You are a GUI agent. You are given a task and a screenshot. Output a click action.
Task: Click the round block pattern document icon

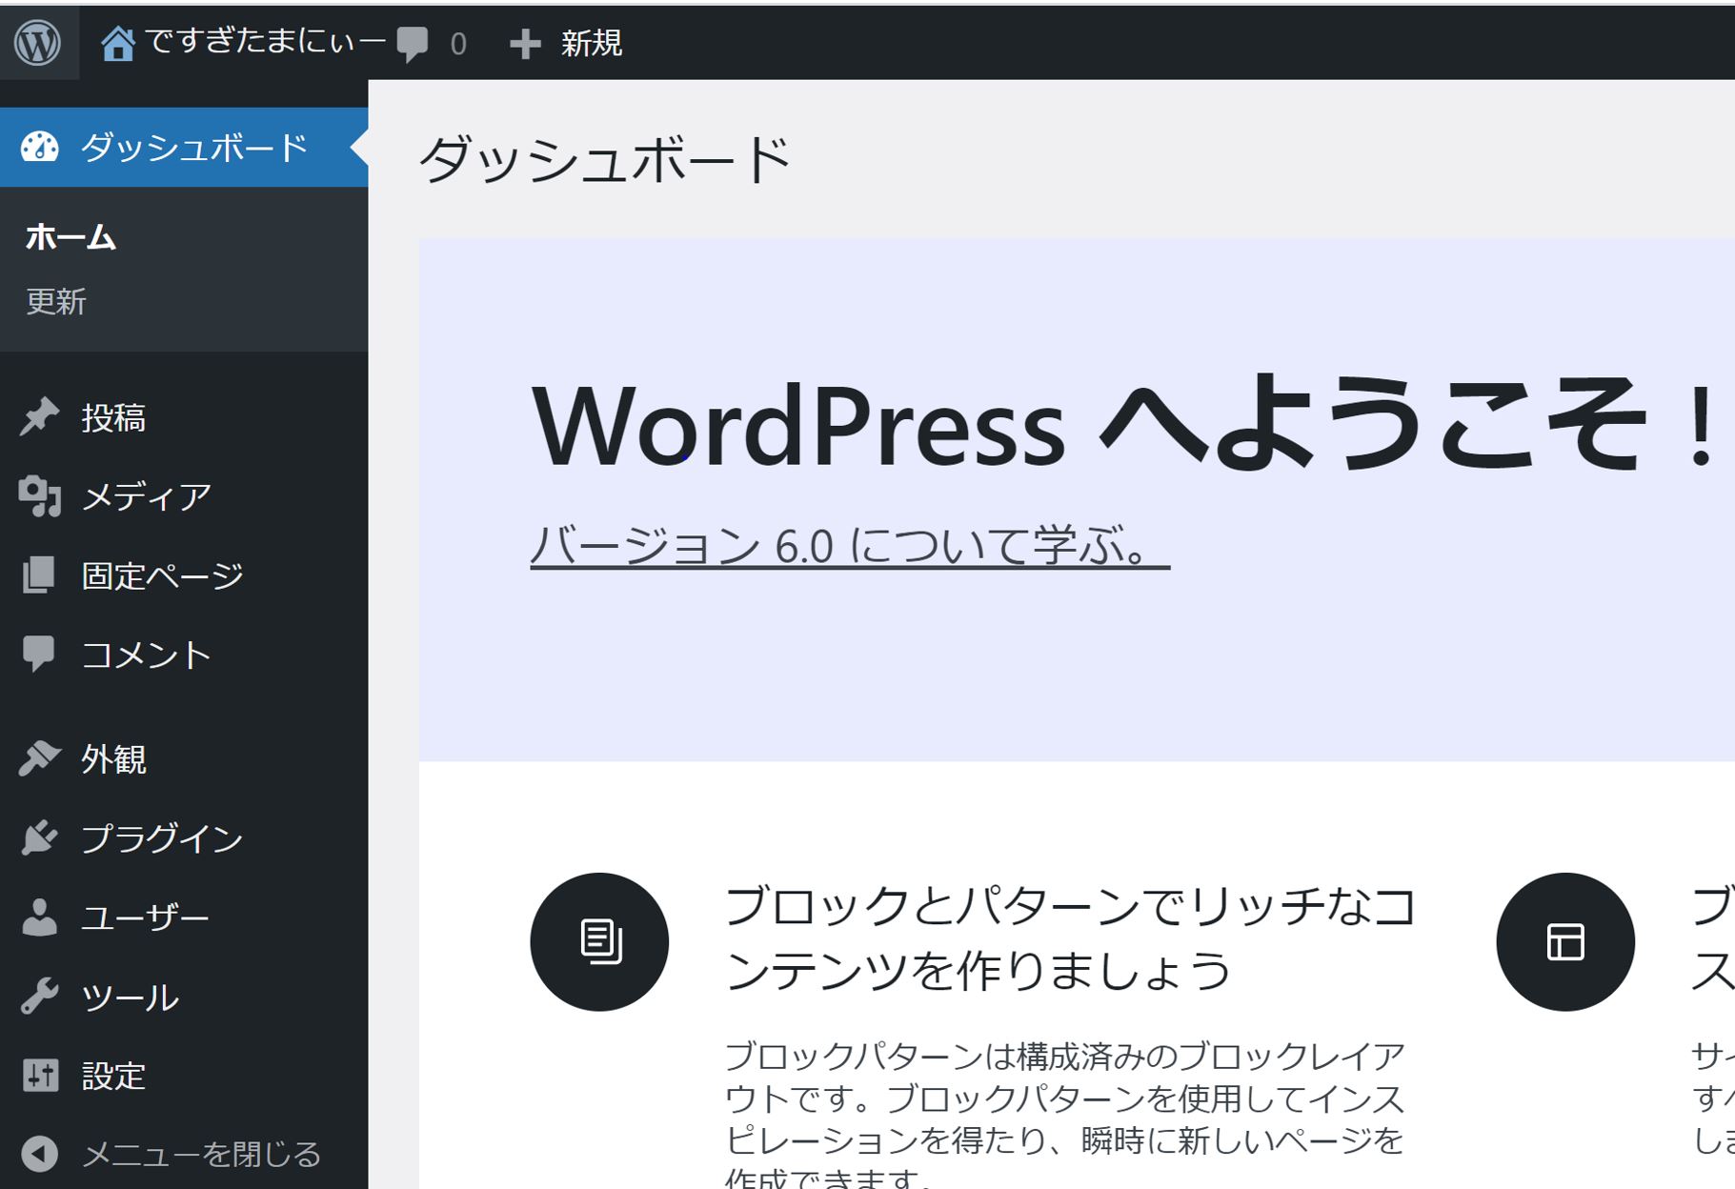(x=599, y=941)
